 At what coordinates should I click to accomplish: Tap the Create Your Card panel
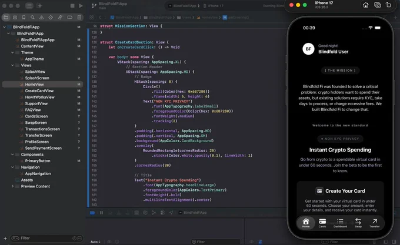[340, 200]
